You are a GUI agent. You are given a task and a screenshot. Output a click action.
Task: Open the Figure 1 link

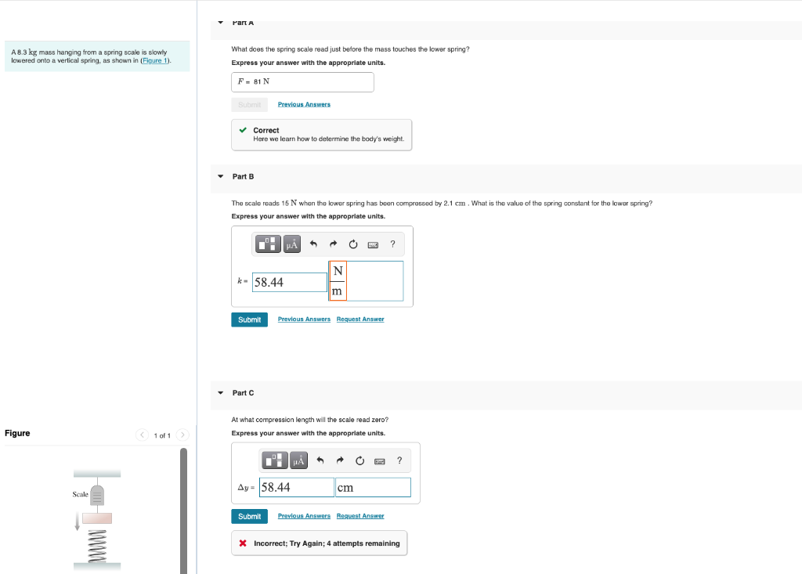(155, 60)
